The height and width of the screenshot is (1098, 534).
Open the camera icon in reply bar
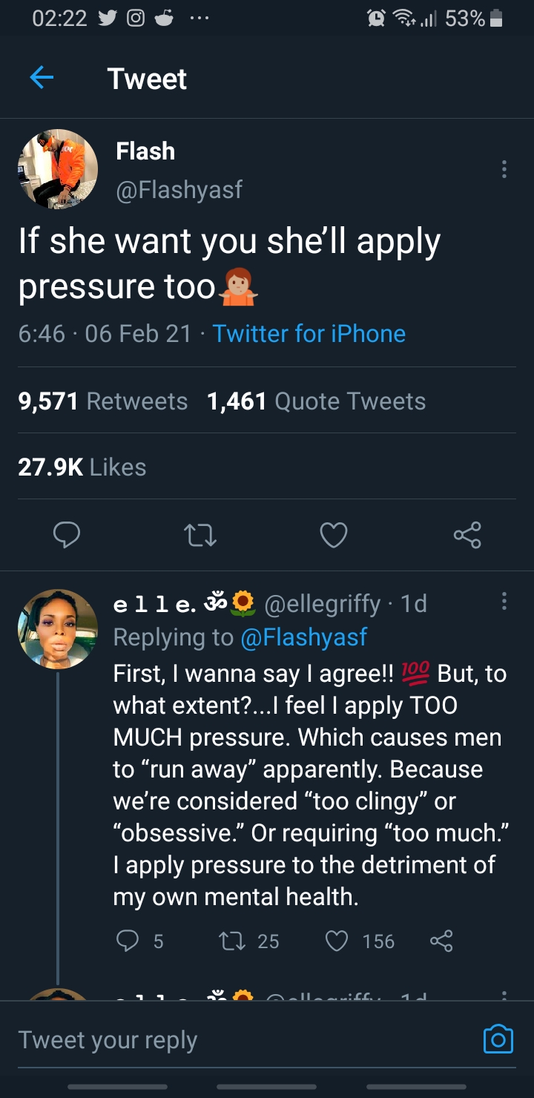tap(498, 1039)
